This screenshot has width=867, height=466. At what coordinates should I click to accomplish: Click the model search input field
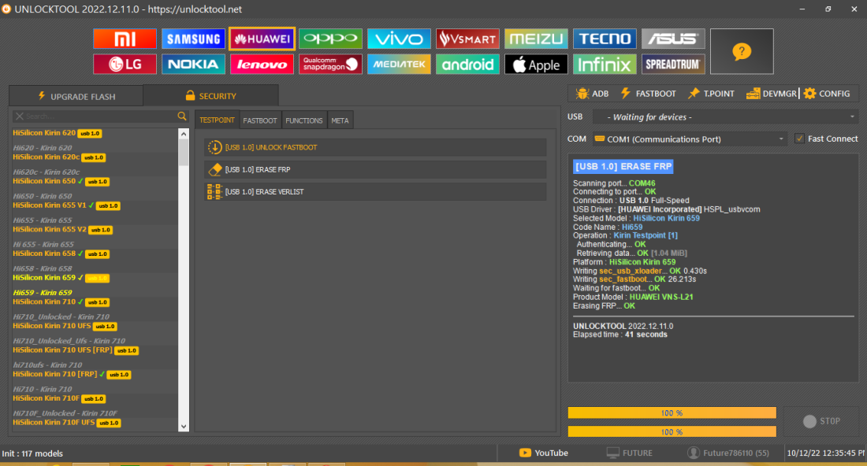(x=100, y=116)
